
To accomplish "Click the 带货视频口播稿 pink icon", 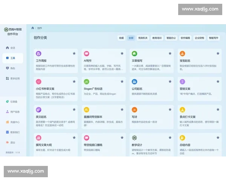I will click(87, 138).
